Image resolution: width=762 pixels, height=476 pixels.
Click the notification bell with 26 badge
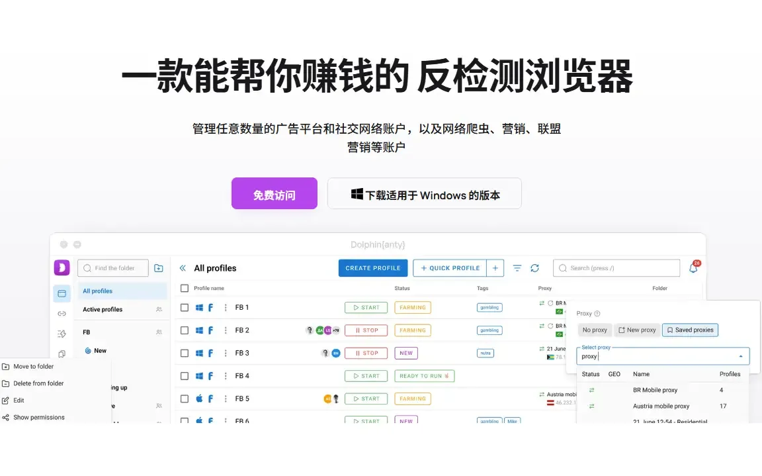pos(693,267)
